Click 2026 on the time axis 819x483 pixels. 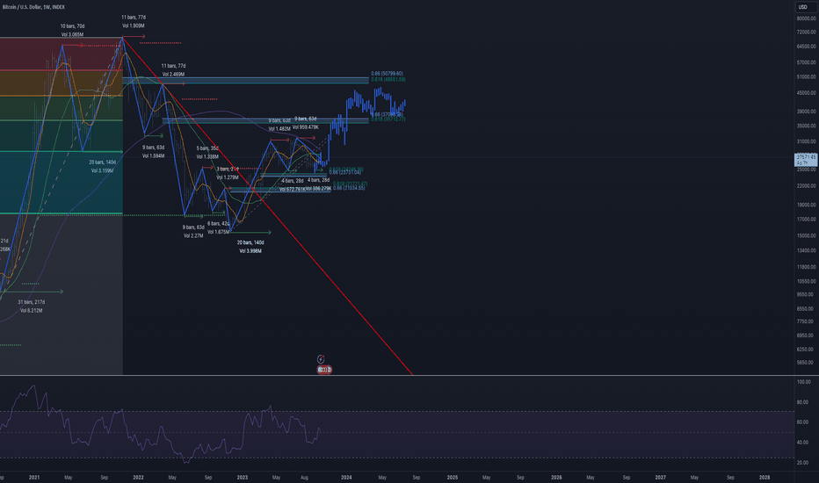(557, 477)
